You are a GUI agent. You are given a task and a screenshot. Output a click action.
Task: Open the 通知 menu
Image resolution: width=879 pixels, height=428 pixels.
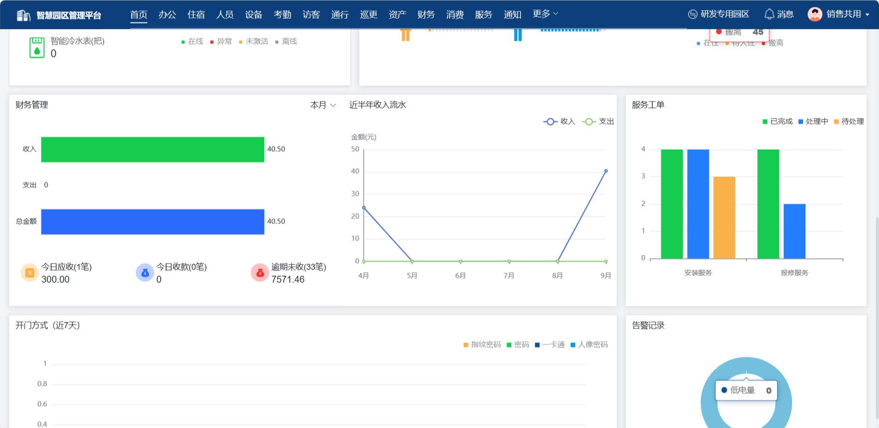[x=513, y=15]
